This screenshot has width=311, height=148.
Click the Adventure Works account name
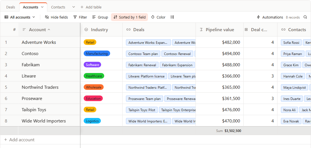(x=39, y=42)
